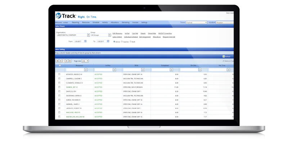
Task: Click filter icon for In/Out column
Action: [x=114, y=70]
